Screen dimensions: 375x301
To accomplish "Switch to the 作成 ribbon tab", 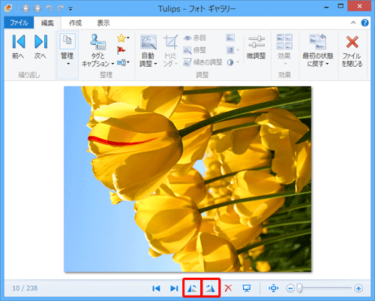I will coord(75,23).
